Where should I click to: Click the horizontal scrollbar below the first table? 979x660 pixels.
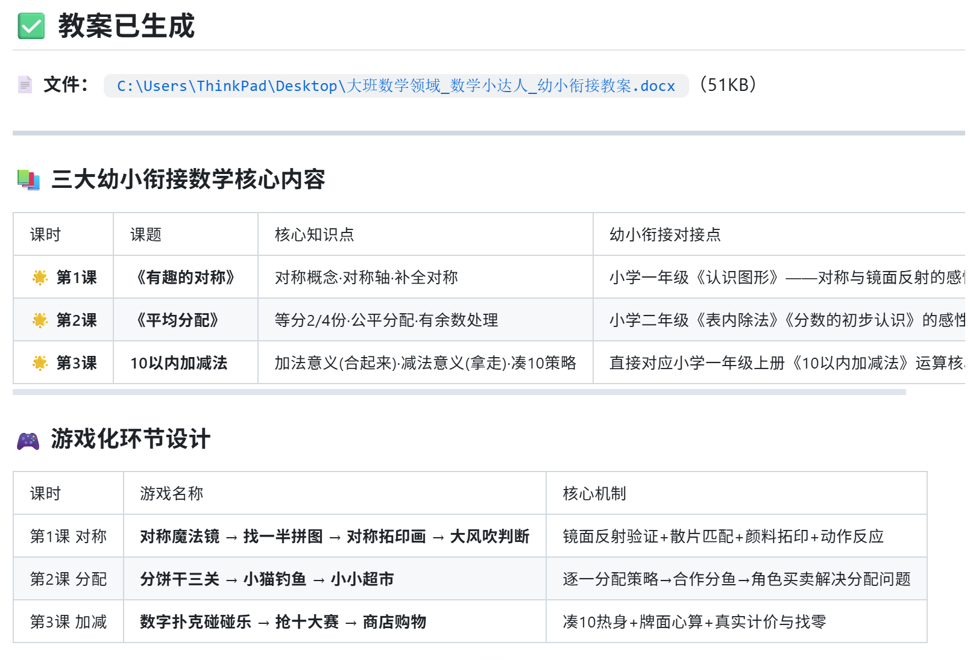(x=459, y=392)
